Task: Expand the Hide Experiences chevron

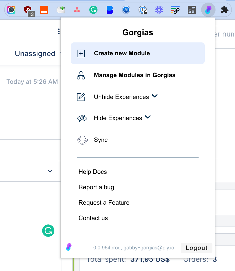Action: point(148,117)
